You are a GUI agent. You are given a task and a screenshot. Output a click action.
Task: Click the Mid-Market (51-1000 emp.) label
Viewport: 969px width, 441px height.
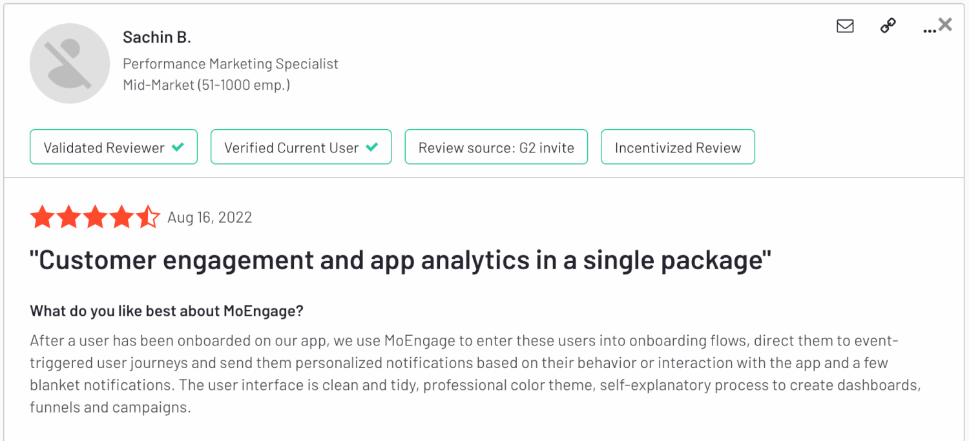(x=207, y=85)
